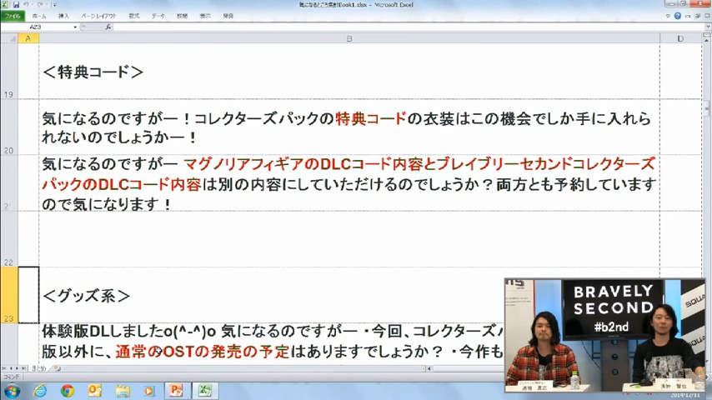The height and width of the screenshot is (400, 712).
Task: Expand the Name Box dropdown arrow
Action: (x=75, y=27)
